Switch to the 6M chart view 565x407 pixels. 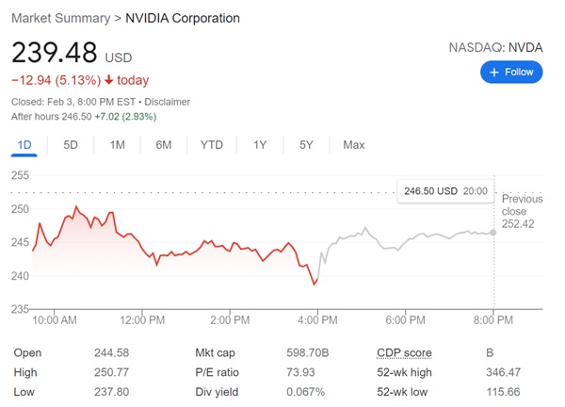click(x=164, y=145)
